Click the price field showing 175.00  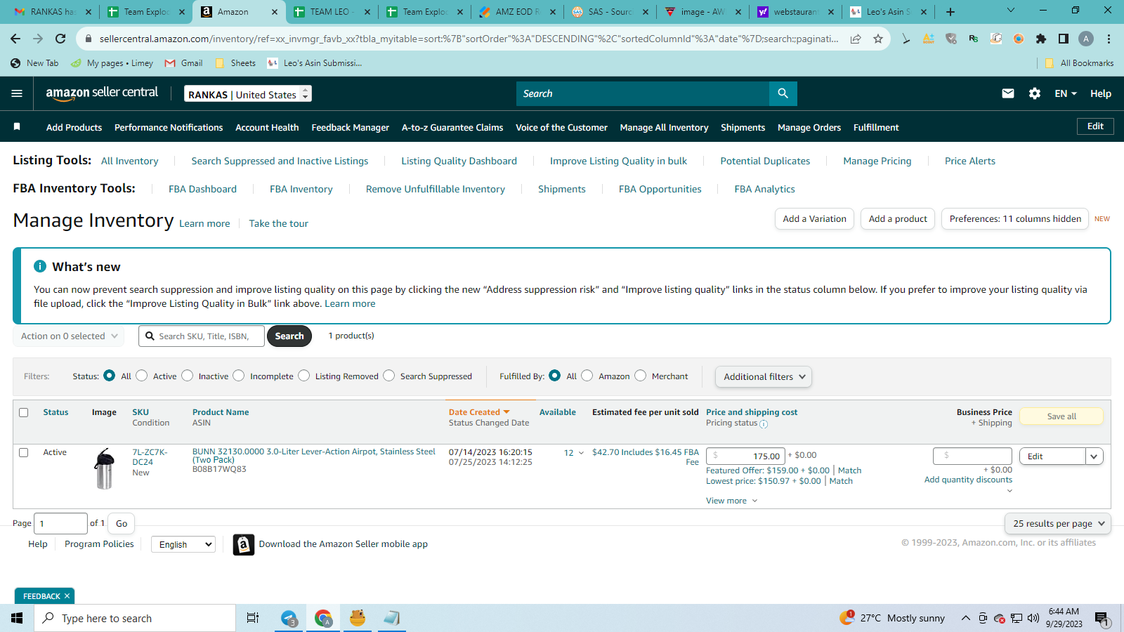point(745,456)
